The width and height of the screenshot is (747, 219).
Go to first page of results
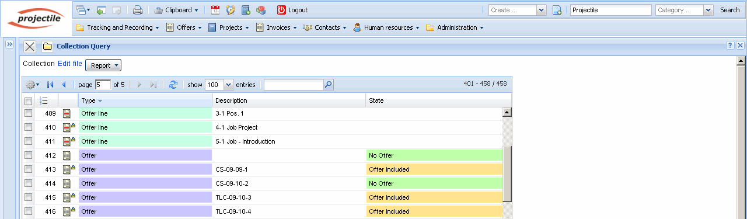tap(50, 85)
